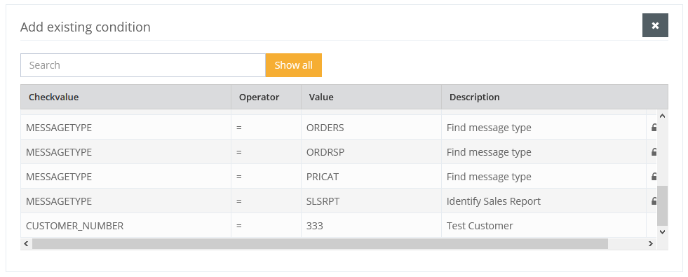Focus the Search input field

click(x=143, y=65)
